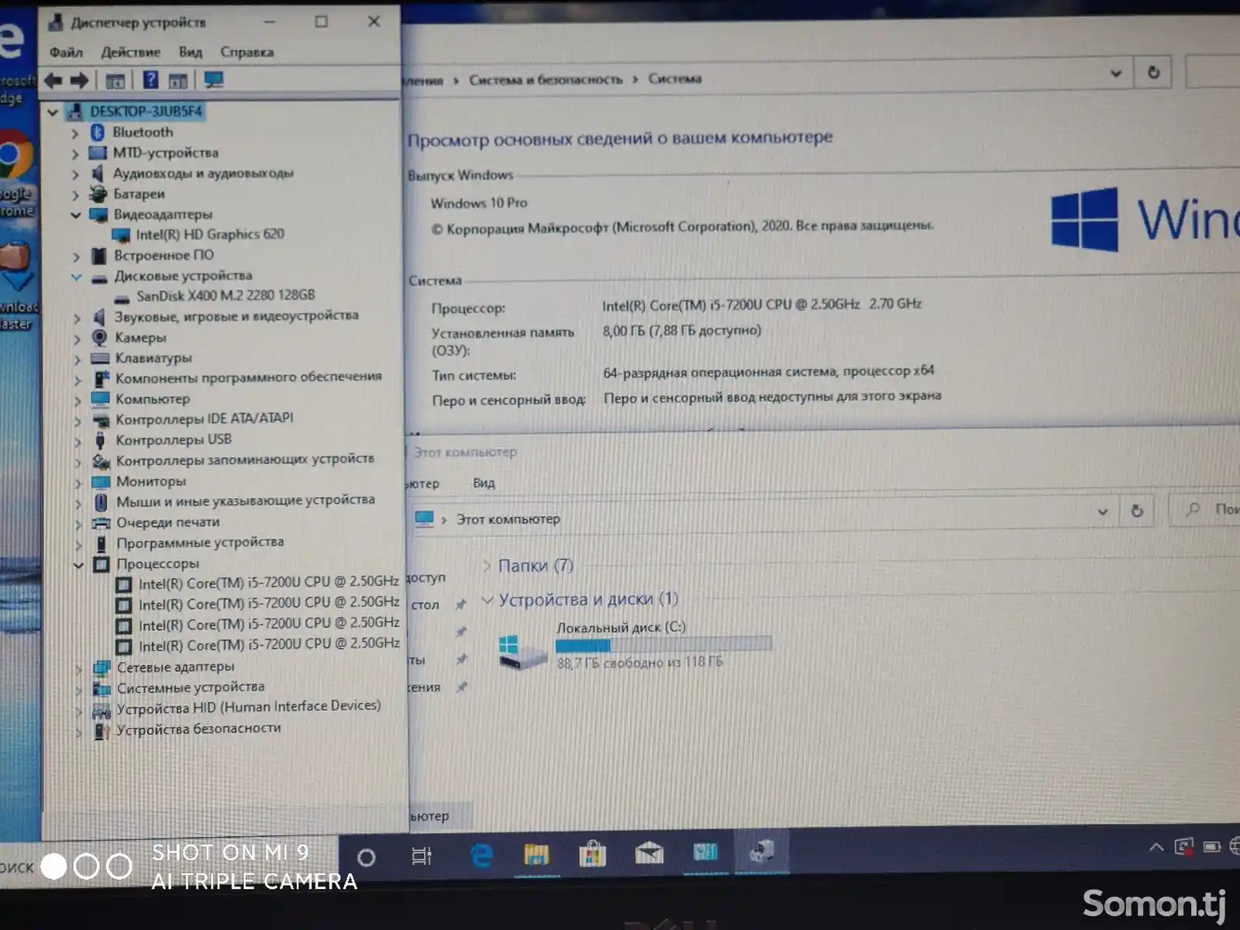
Task: Click refresh button in System window
Action: click(x=1152, y=72)
